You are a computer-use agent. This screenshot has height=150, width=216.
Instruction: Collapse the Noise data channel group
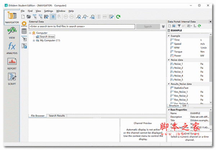(x=169, y=60)
